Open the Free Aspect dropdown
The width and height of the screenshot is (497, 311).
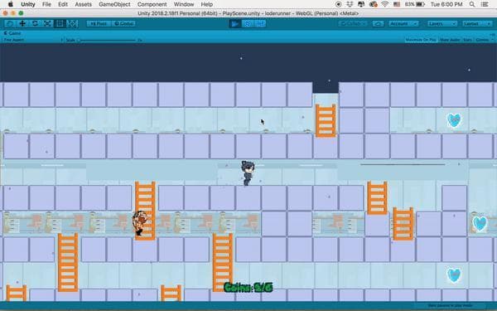(33, 40)
